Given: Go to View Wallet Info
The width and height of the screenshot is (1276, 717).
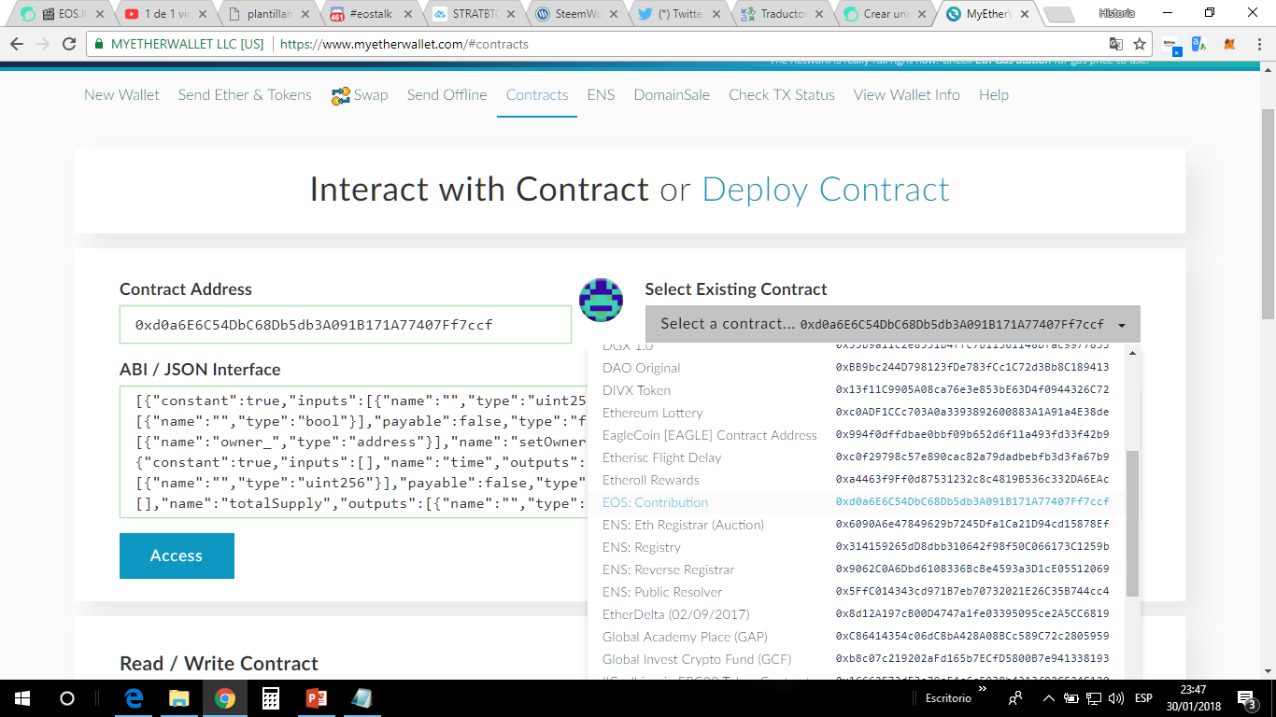Looking at the screenshot, I should coord(906,95).
